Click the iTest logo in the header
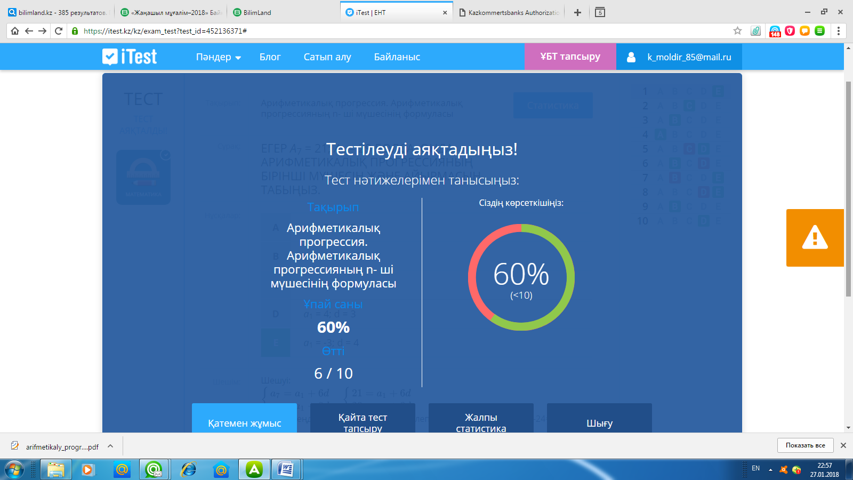Screen dimensions: 853x480 [130, 57]
